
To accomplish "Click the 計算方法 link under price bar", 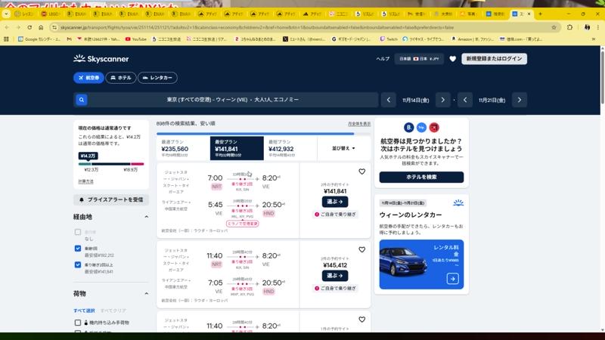I will click(85, 181).
